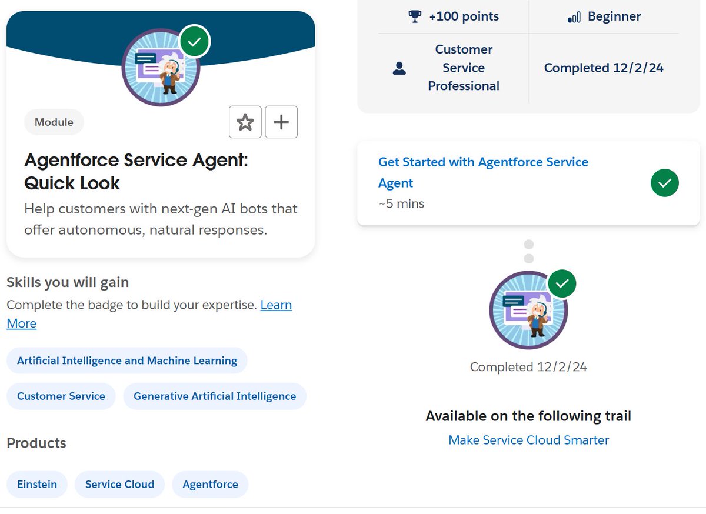
Task: Click the module badge image in the card header
Action: [161, 67]
